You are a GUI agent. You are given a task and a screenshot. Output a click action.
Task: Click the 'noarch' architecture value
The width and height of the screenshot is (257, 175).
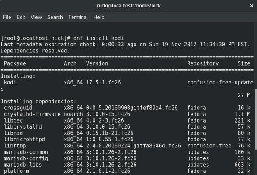click(x=73, y=114)
